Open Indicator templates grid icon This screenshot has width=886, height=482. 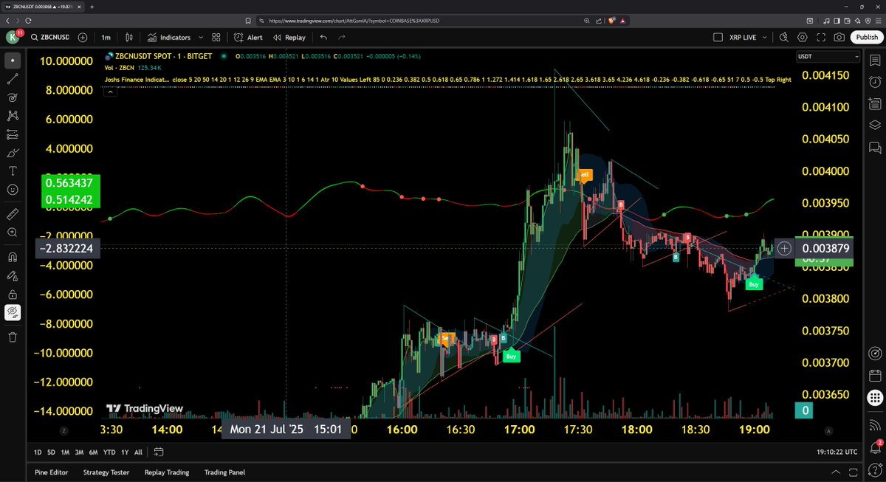pyautogui.click(x=216, y=37)
